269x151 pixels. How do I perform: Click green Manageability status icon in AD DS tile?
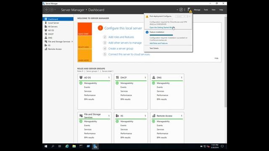(x=81, y=83)
